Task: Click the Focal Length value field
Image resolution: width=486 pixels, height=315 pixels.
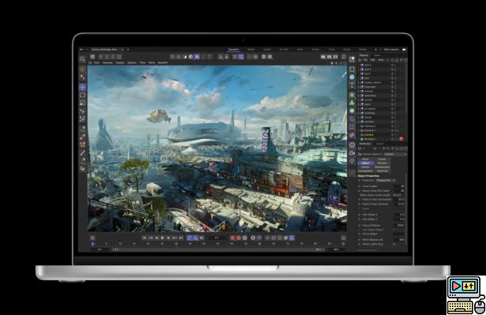Action: 399,186
